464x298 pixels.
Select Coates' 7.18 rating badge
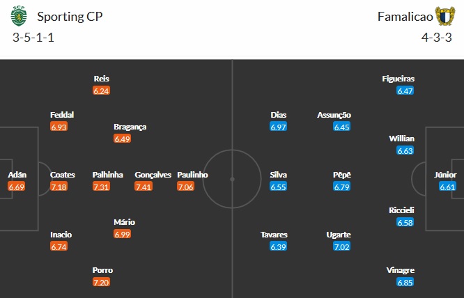click(x=59, y=187)
